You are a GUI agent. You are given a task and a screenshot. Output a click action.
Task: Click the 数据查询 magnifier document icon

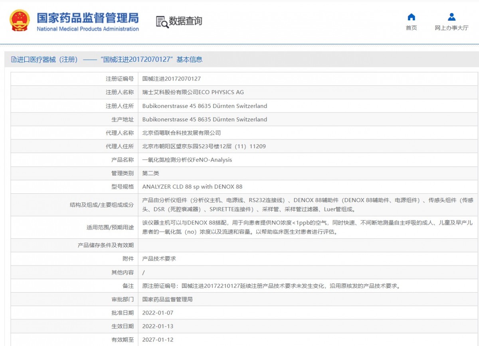[162, 22]
